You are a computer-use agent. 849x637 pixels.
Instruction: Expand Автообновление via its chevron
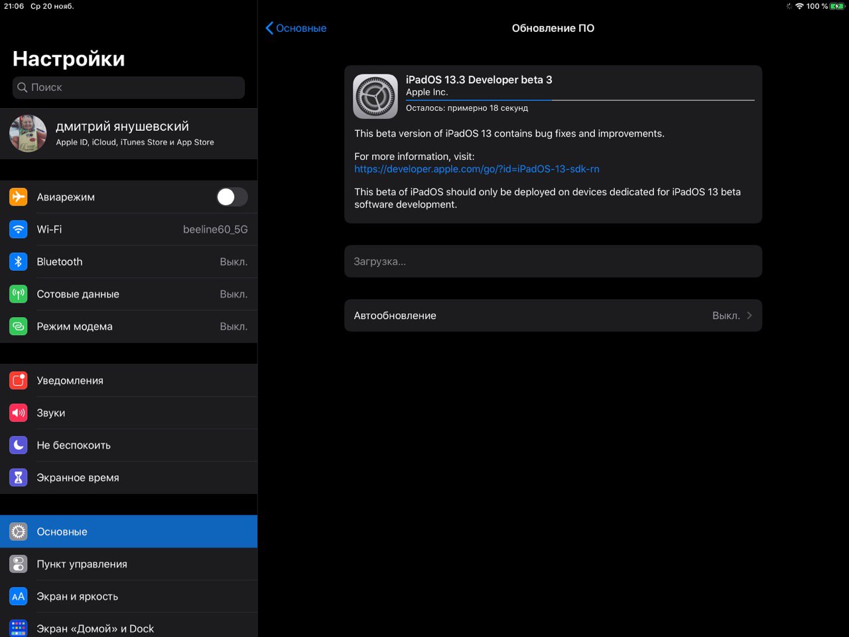(750, 316)
